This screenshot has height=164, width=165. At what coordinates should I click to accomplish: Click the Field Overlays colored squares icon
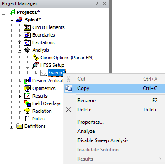pos(27,103)
